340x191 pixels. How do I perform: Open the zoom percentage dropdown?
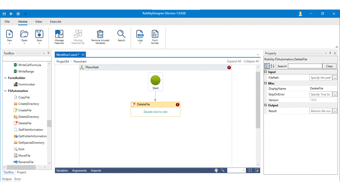point(243,170)
